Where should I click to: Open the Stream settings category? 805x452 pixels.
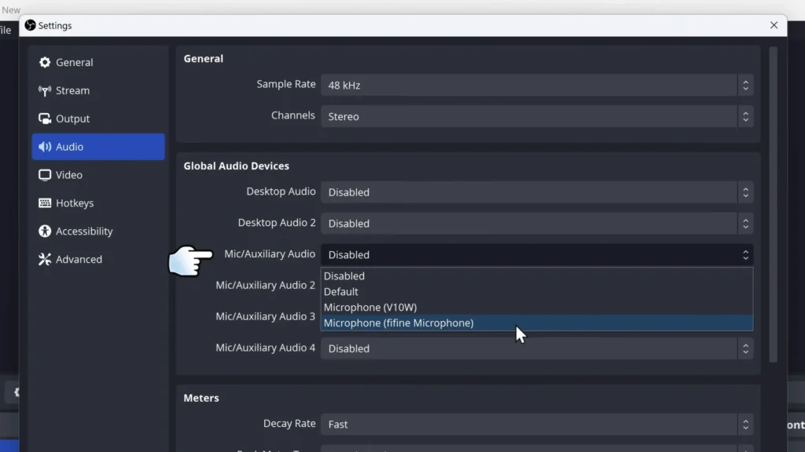coord(98,91)
